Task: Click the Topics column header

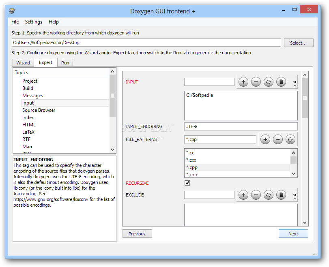Action: (61, 73)
